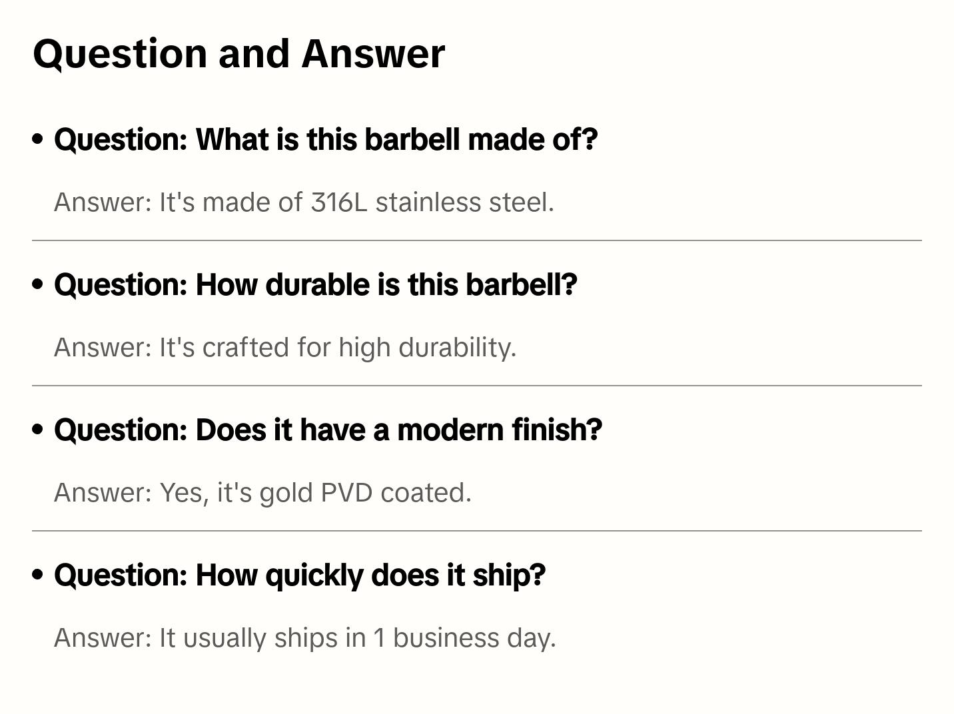Select 'How quickly does it ship?' question
This screenshot has width=954, height=714.
click(x=299, y=575)
